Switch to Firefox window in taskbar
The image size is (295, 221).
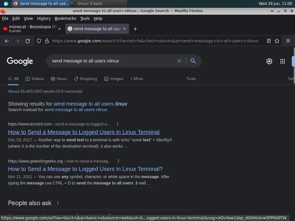point(41,3)
